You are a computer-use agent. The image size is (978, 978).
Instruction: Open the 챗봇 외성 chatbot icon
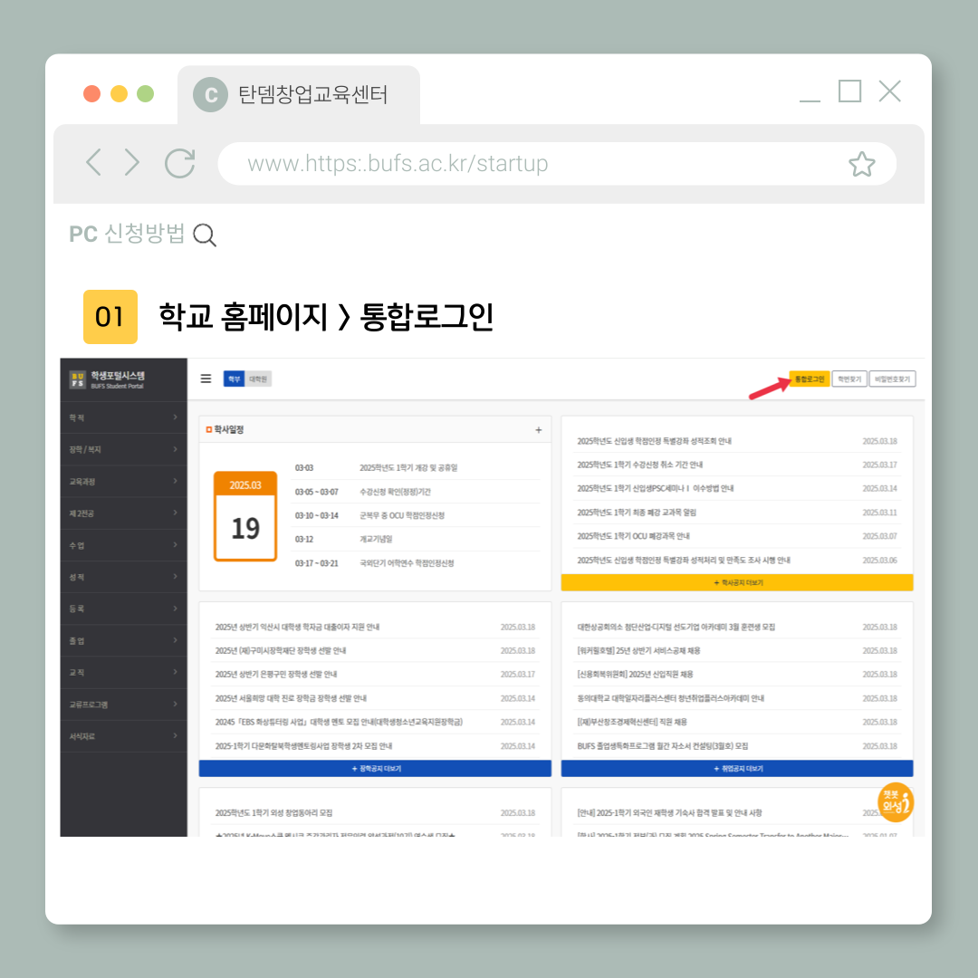896,801
